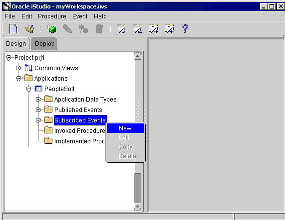The width and height of the screenshot is (285, 220).
Task: Select the Applications tree label
Action: pyautogui.click(x=51, y=79)
